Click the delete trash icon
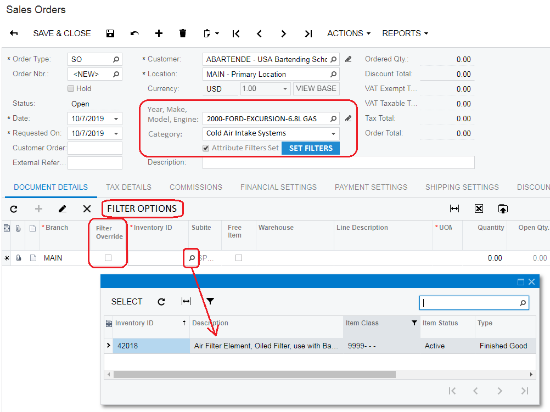This screenshot has height=412, width=550. click(183, 33)
